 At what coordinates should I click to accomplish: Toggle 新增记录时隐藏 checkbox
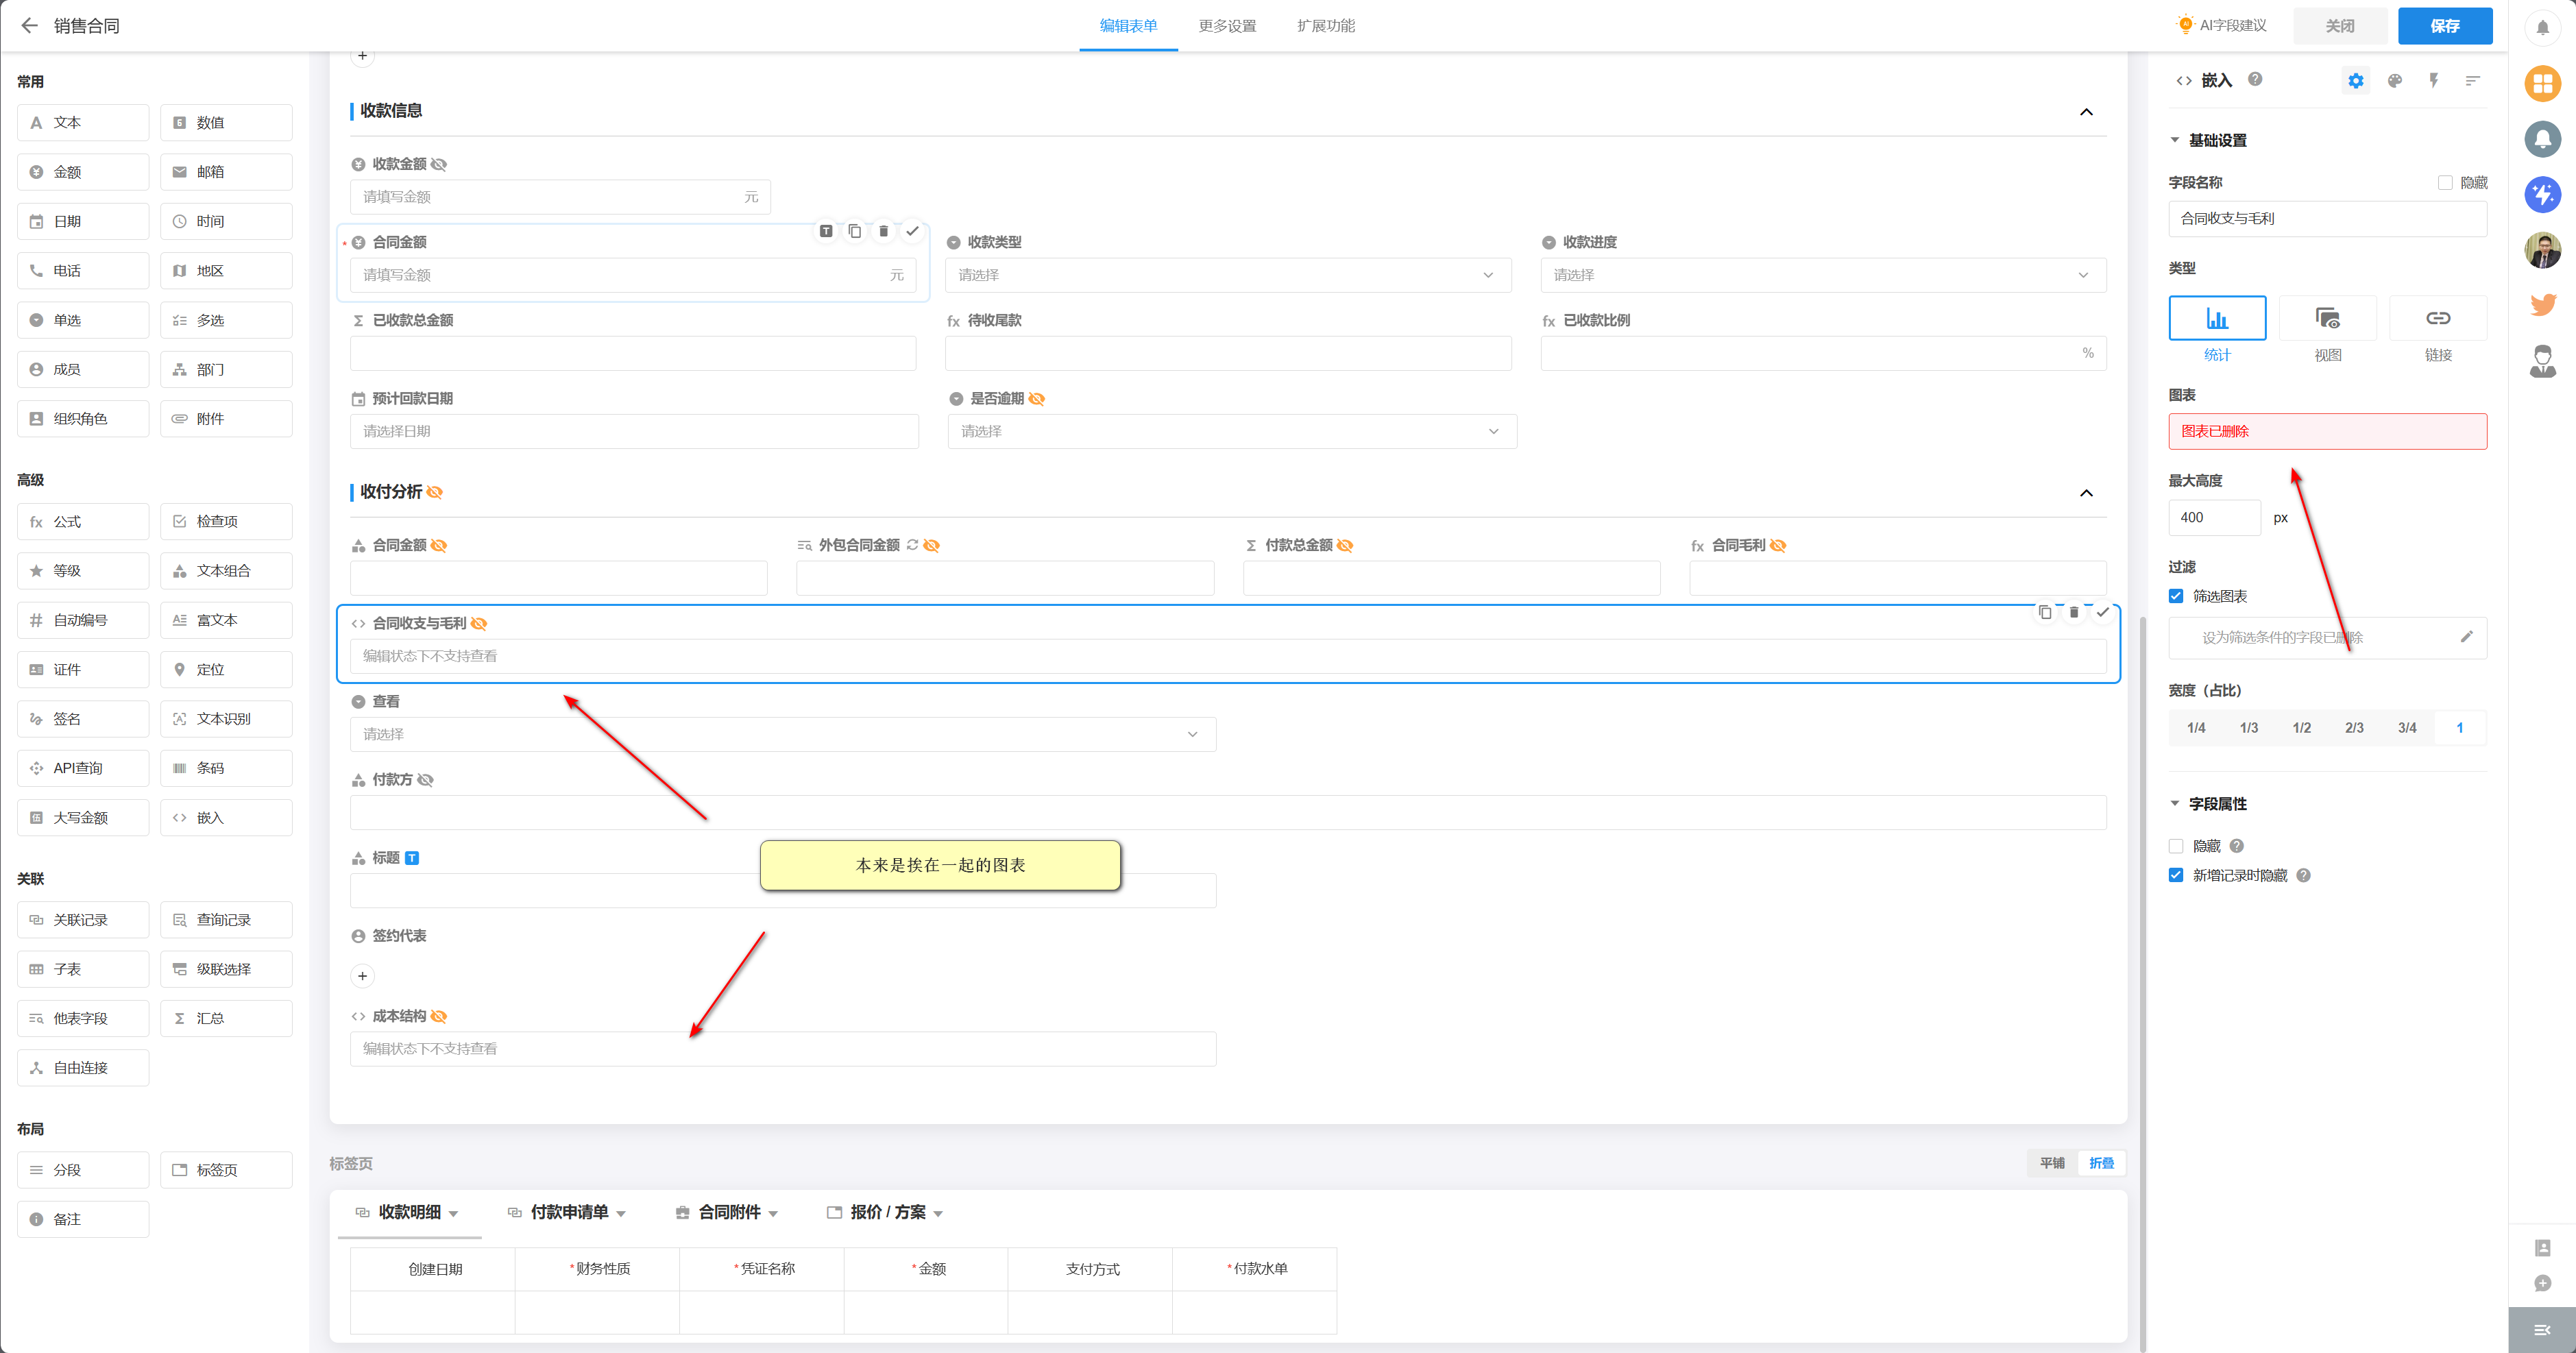[2176, 875]
